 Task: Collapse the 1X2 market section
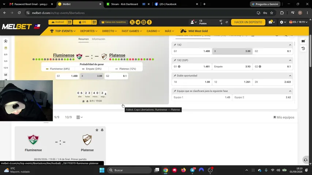290,45
